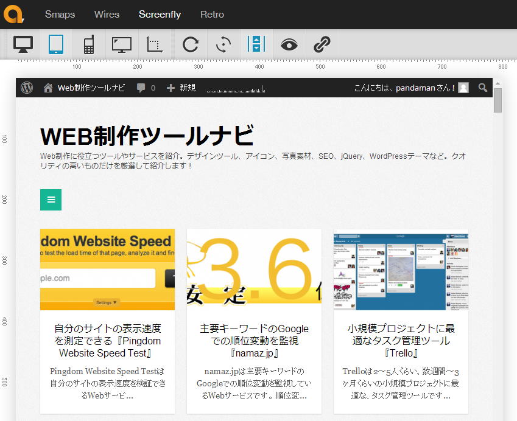The height and width of the screenshot is (421, 517).
Task: Select the television device icon
Action: click(122, 45)
